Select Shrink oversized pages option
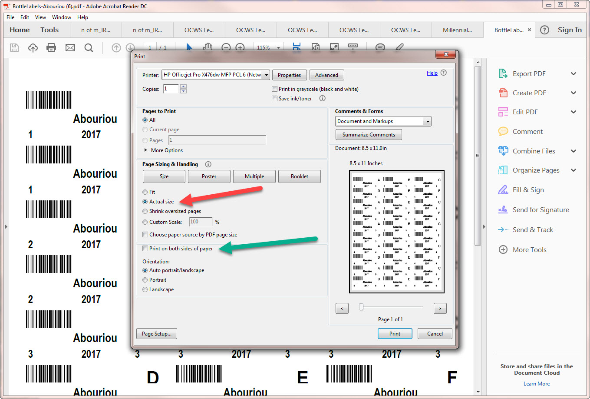590x399 pixels. (145, 211)
